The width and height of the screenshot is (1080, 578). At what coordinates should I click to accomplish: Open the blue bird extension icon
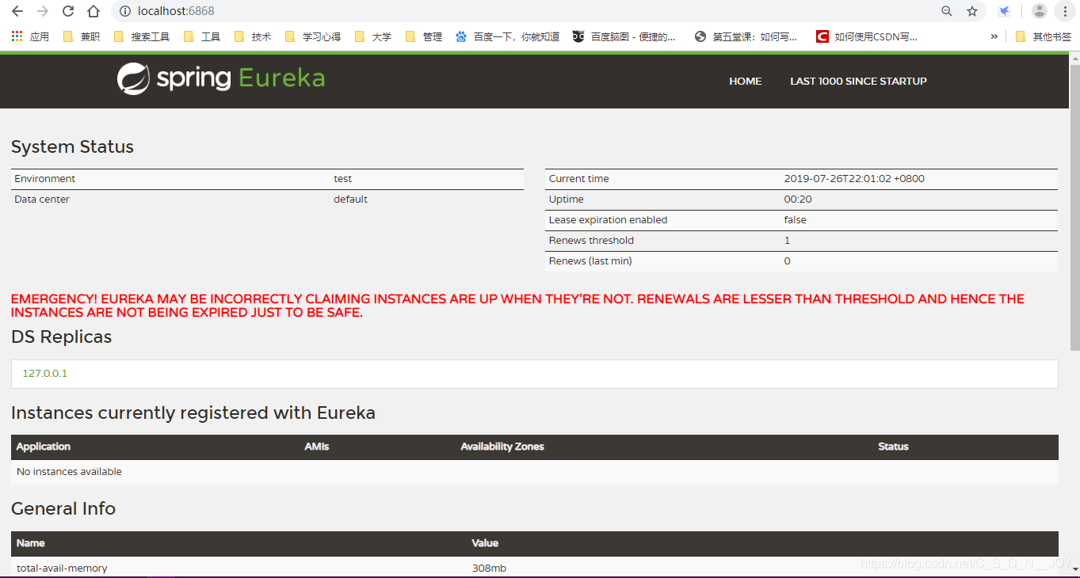coord(1004,11)
